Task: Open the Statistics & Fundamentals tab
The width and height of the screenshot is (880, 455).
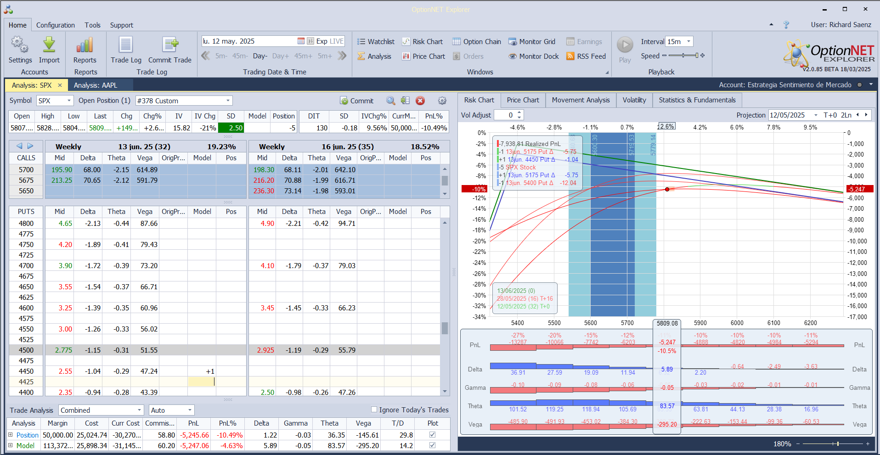Action: click(697, 100)
